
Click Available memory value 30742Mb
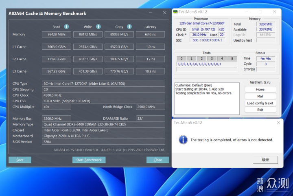(x=265, y=29)
